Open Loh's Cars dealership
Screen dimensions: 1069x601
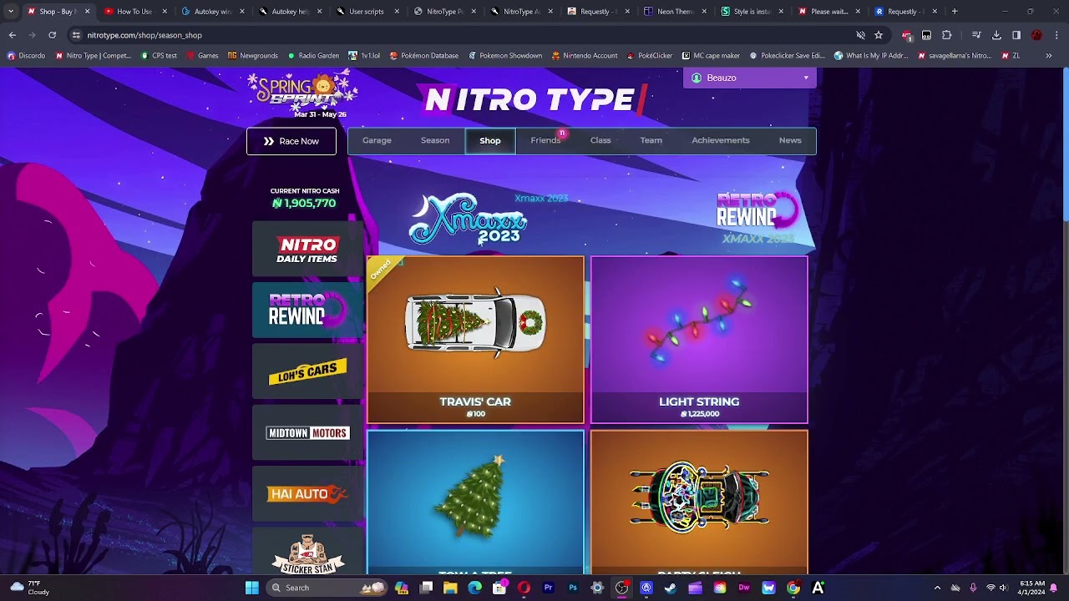click(x=307, y=371)
